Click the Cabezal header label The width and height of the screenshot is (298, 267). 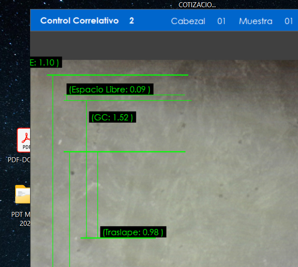188,21
